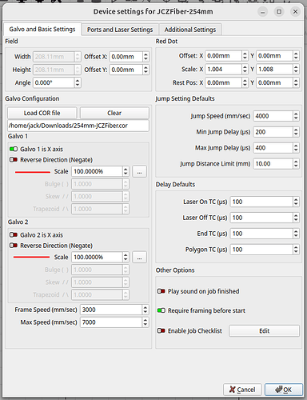Enable Play sound on job finished

point(161,291)
